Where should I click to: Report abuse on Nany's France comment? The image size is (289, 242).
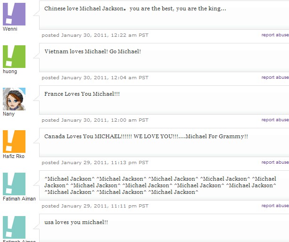[275, 120]
